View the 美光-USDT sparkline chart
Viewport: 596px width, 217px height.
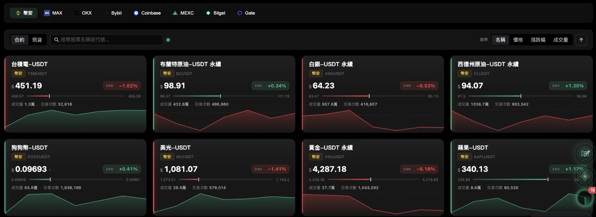click(224, 204)
